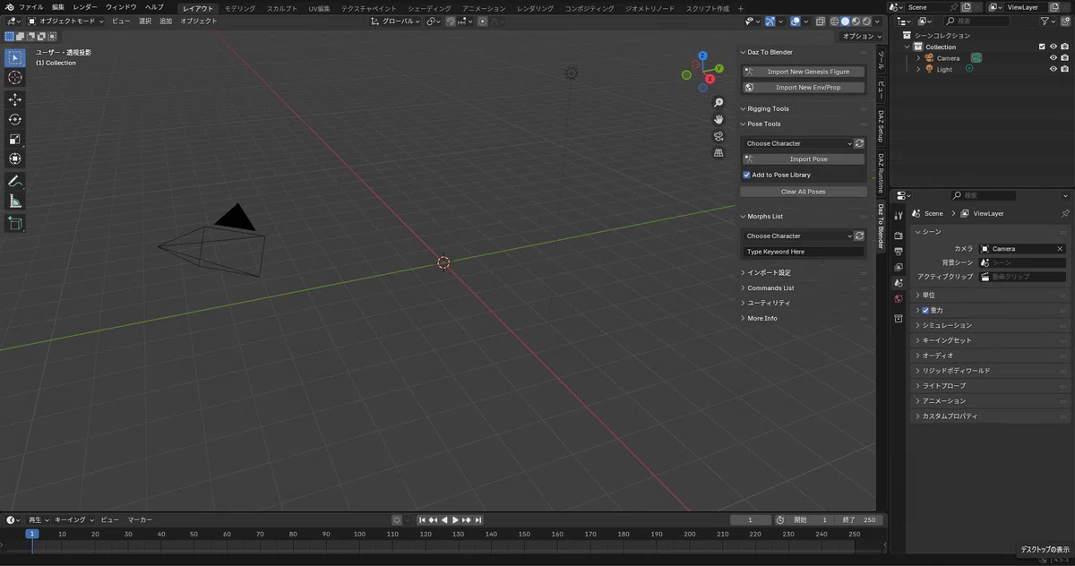Image resolution: width=1075 pixels, height=566 pixels.
Task: Select the Add Cube tool
Action: coord(15,223)
